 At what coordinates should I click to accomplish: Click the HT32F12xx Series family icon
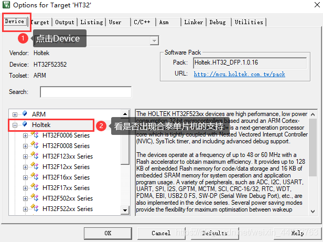tap(35, 166)
